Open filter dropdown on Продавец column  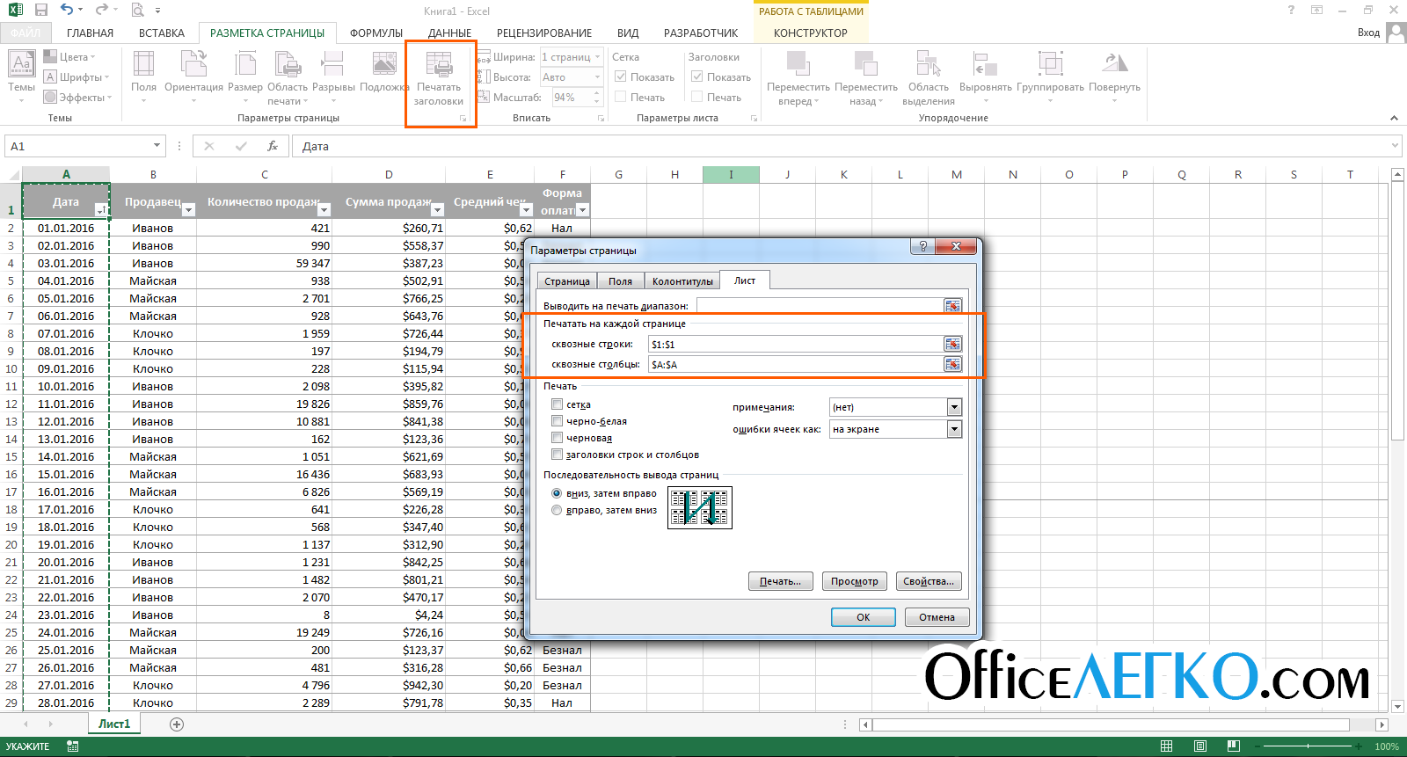tap(187, 210)
